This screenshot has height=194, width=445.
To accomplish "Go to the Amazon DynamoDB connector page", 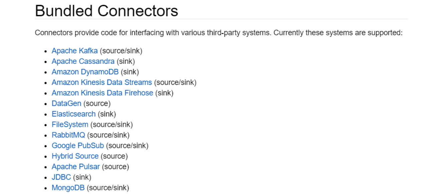I will pos(85,72).
